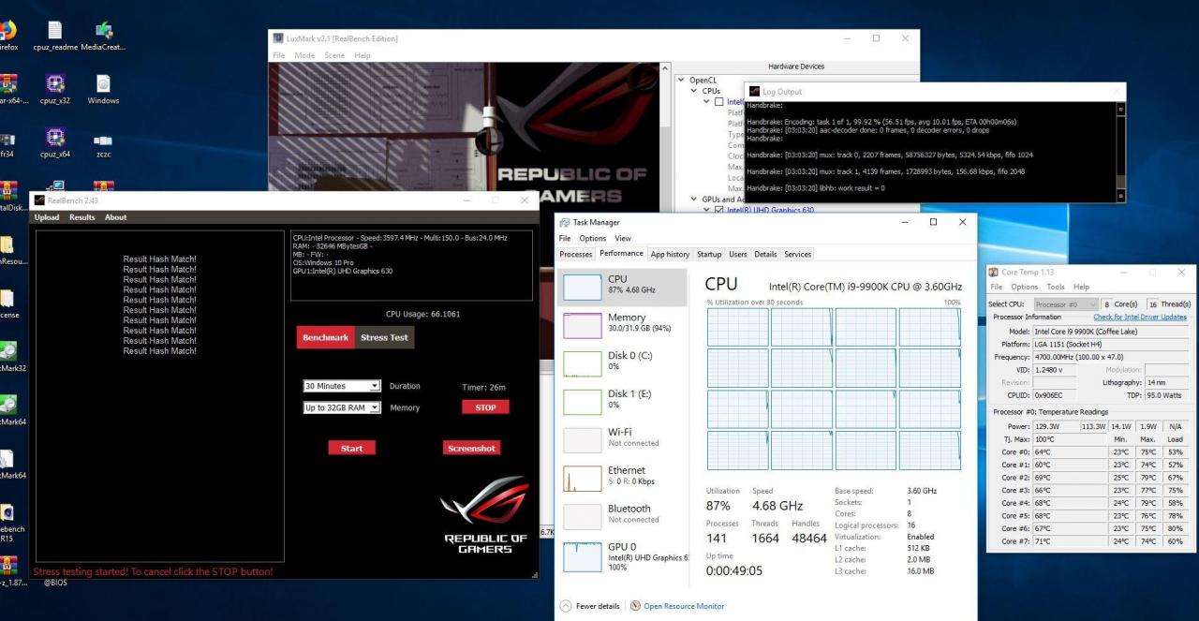The height and width of the screenshot is (621, 1199).
Task: Click the LuxMark scrollbar up arrow
Action: (665, 67)
